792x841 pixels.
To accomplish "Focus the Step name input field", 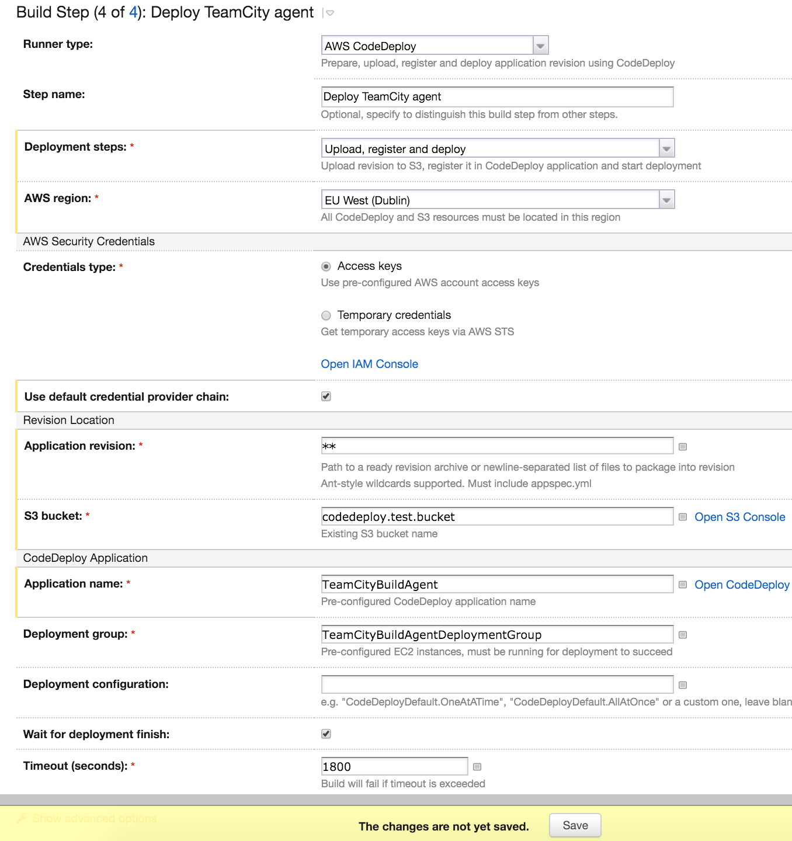I will (x=497, y=97).
